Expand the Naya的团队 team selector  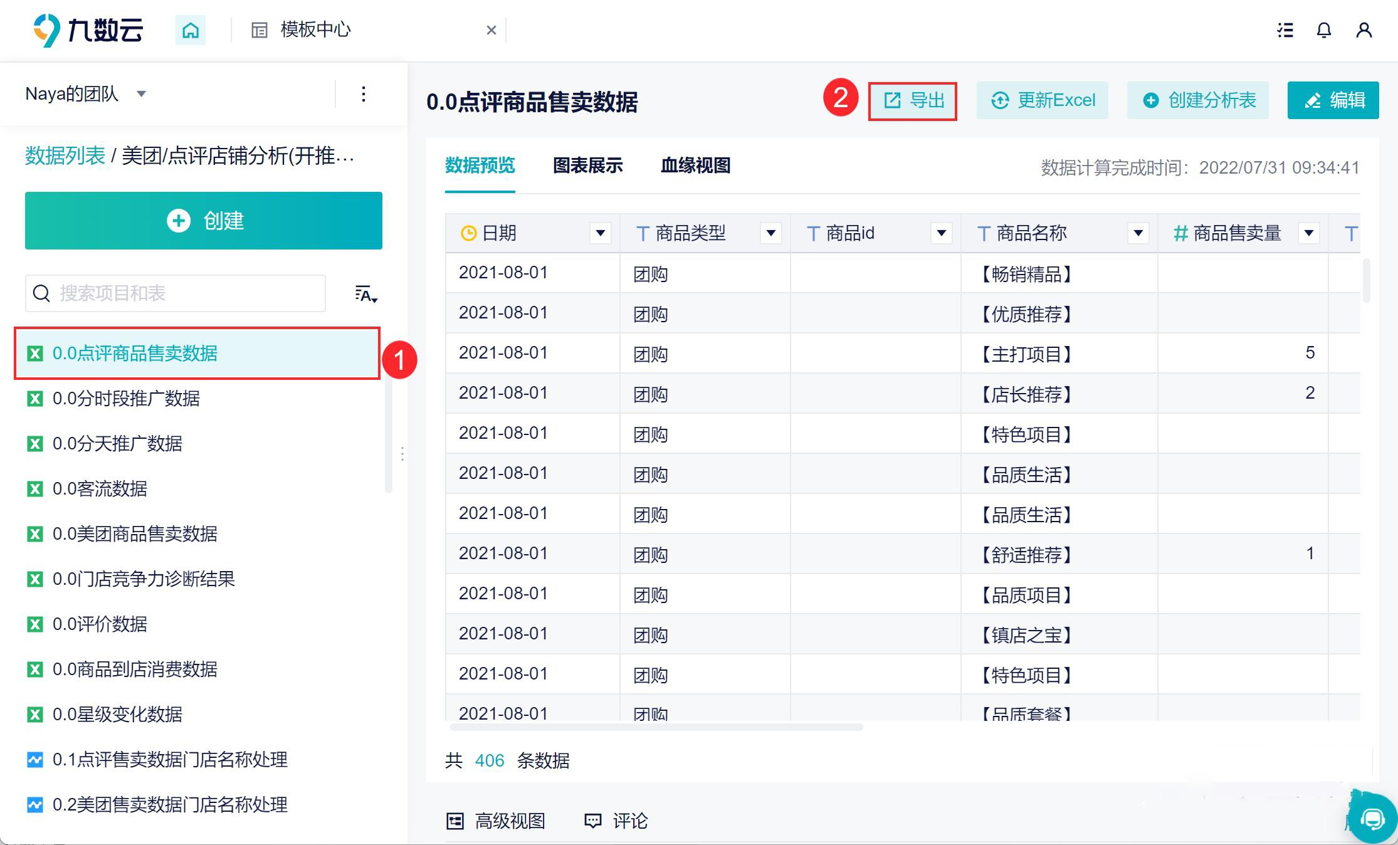(x=141, y=94)
